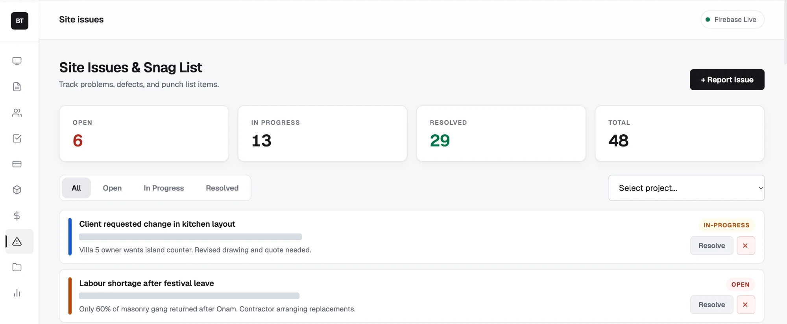Click the 'Site issues' header title
The width and height of the screenshot is (787, 324).
[81, 20]
